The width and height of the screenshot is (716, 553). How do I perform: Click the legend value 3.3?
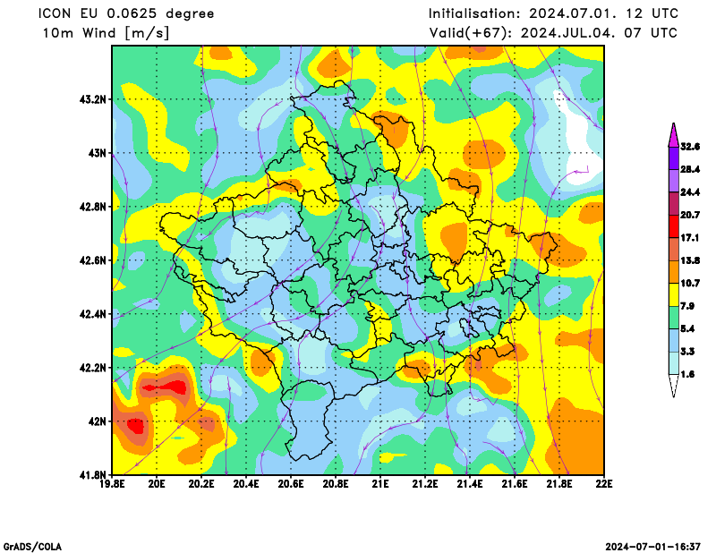687,352
